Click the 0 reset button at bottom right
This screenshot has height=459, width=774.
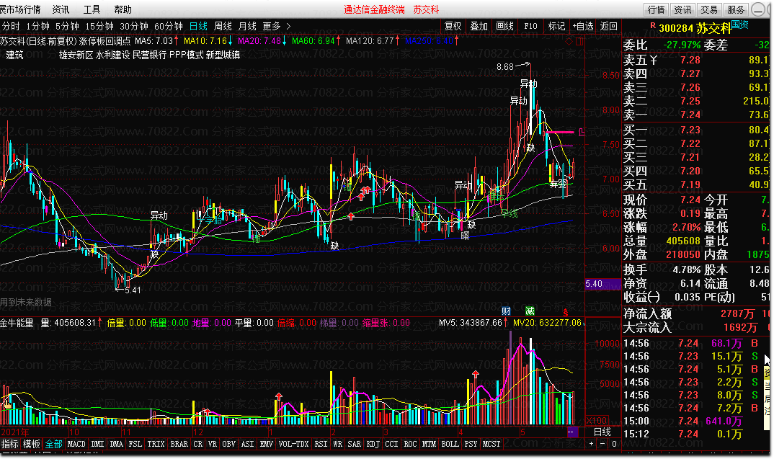click(x=613, y=444)
